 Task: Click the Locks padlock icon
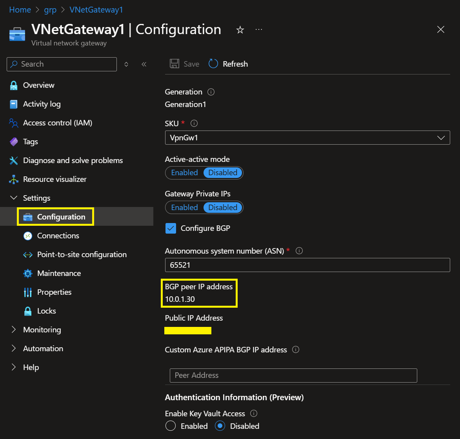click(28, 311)
